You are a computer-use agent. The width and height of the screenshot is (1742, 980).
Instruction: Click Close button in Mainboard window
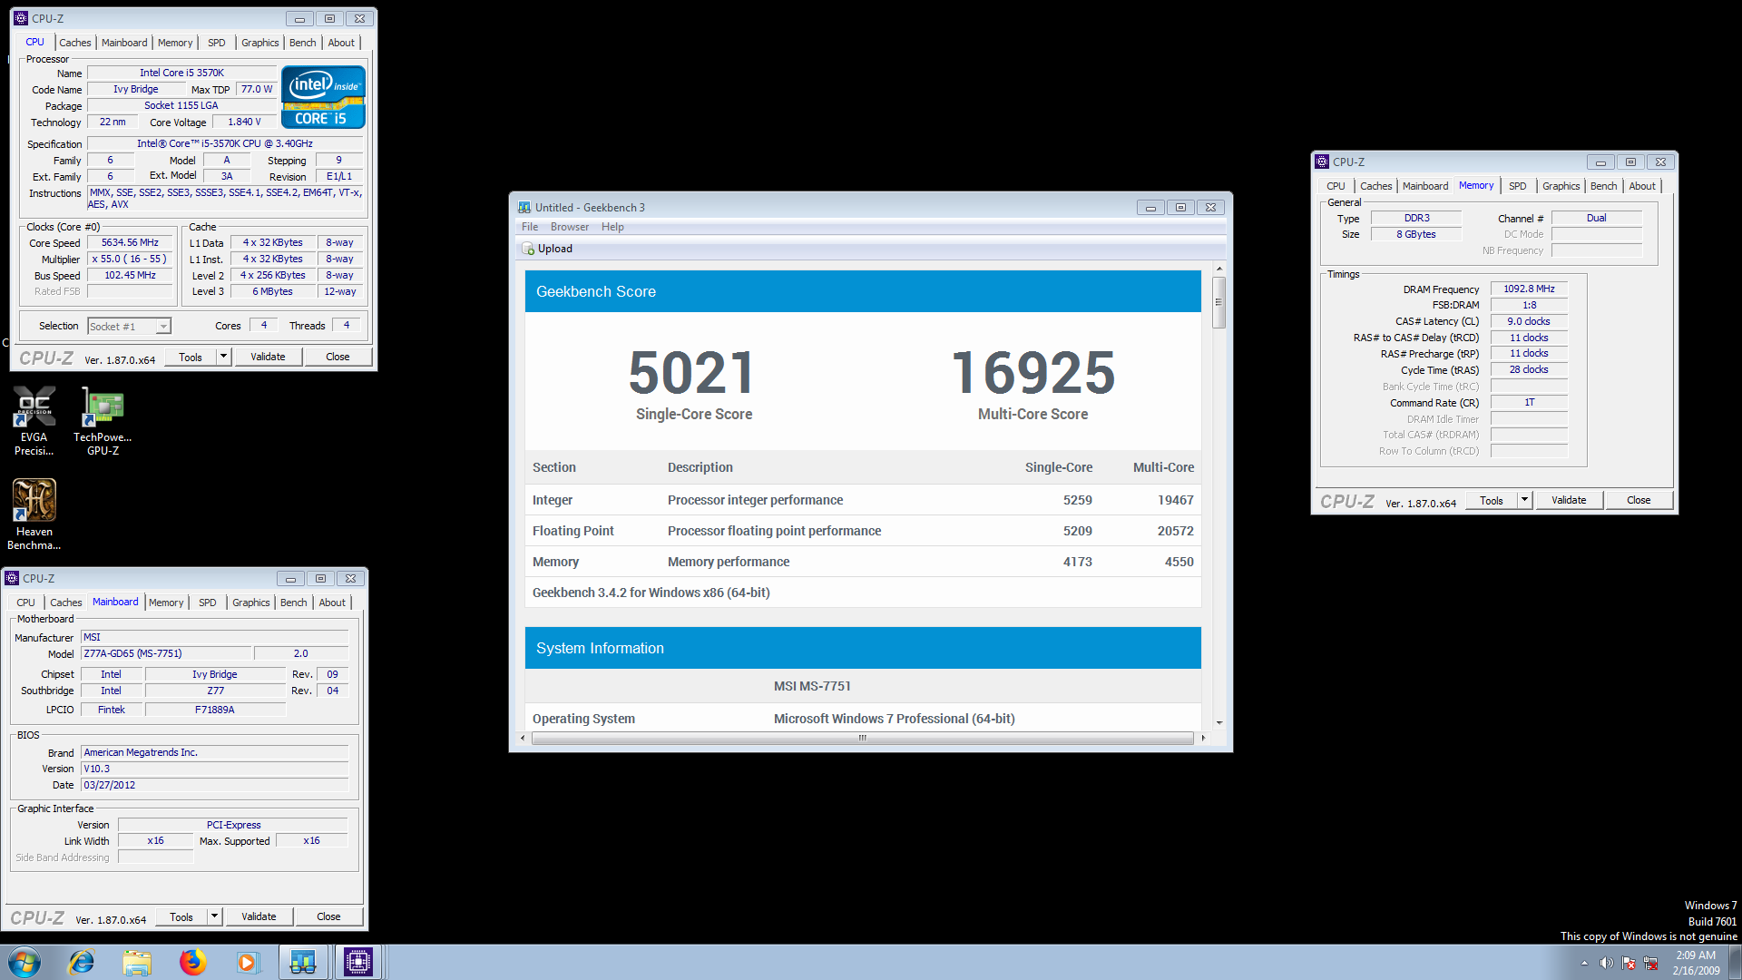coord(328,916)
